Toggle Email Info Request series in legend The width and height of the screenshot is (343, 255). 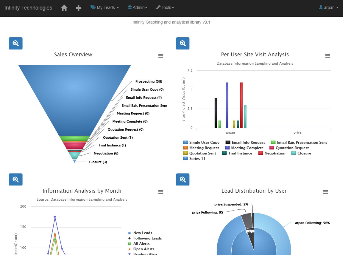pyautogui.click(x=245, y=142)
